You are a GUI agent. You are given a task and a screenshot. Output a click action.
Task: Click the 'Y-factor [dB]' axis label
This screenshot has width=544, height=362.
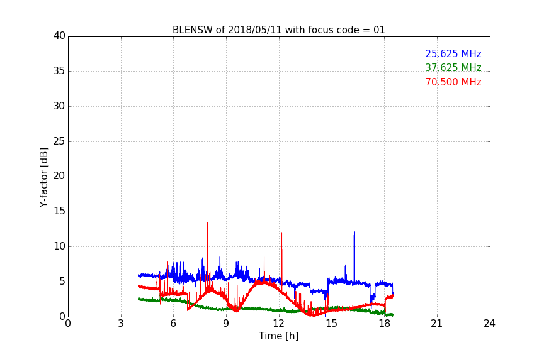point(43,178)
